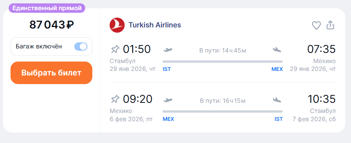The height and width of the screenshot is (143, 351).
Task: Click the MEX code on return flight
Action: click(168, 119)
